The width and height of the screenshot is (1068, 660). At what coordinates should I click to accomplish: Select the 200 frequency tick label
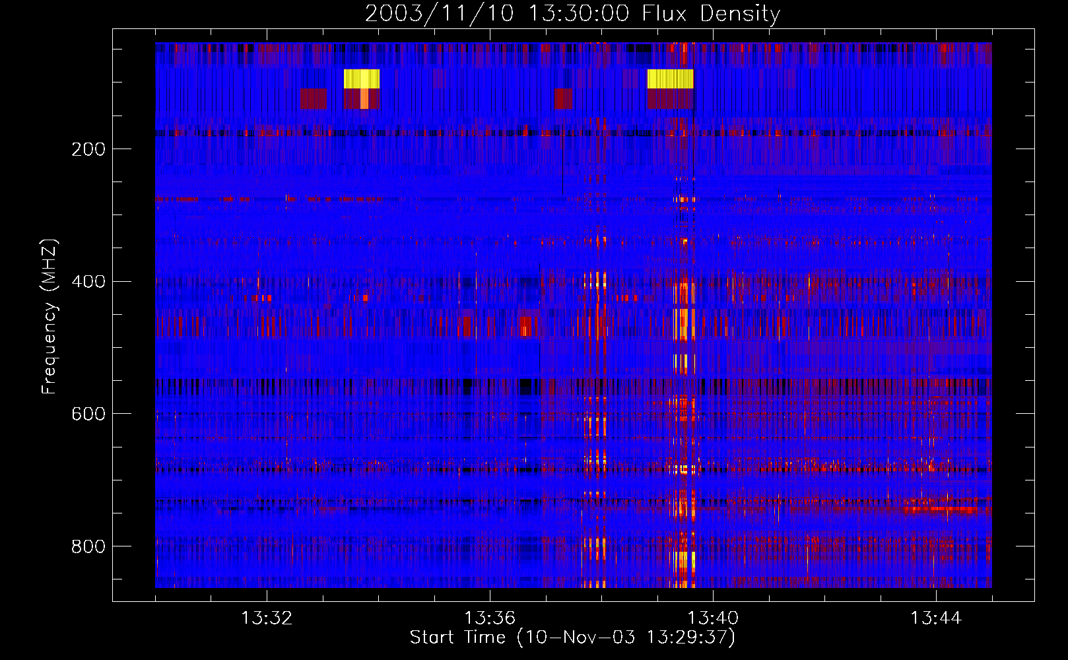click(88, 149)
